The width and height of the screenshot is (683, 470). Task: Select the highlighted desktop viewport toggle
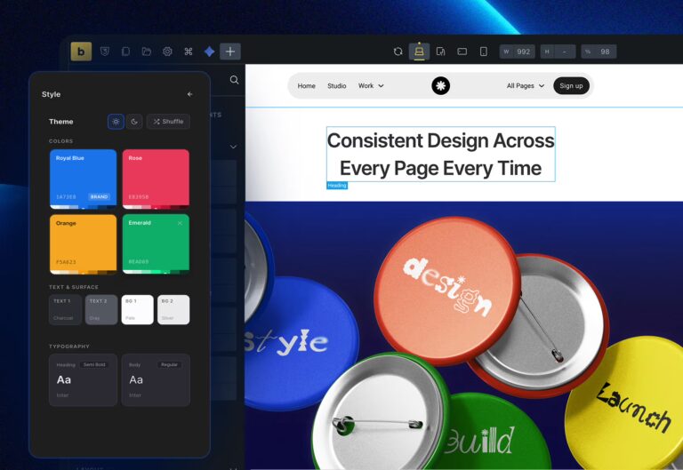click(x=419, y=52)
